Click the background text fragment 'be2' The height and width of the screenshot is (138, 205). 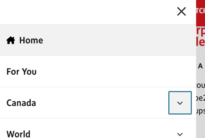201,98
